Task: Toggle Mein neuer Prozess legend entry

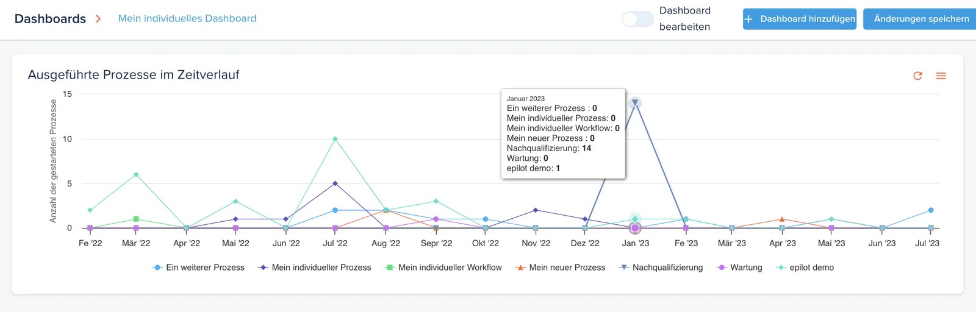Action: [560, 268]
